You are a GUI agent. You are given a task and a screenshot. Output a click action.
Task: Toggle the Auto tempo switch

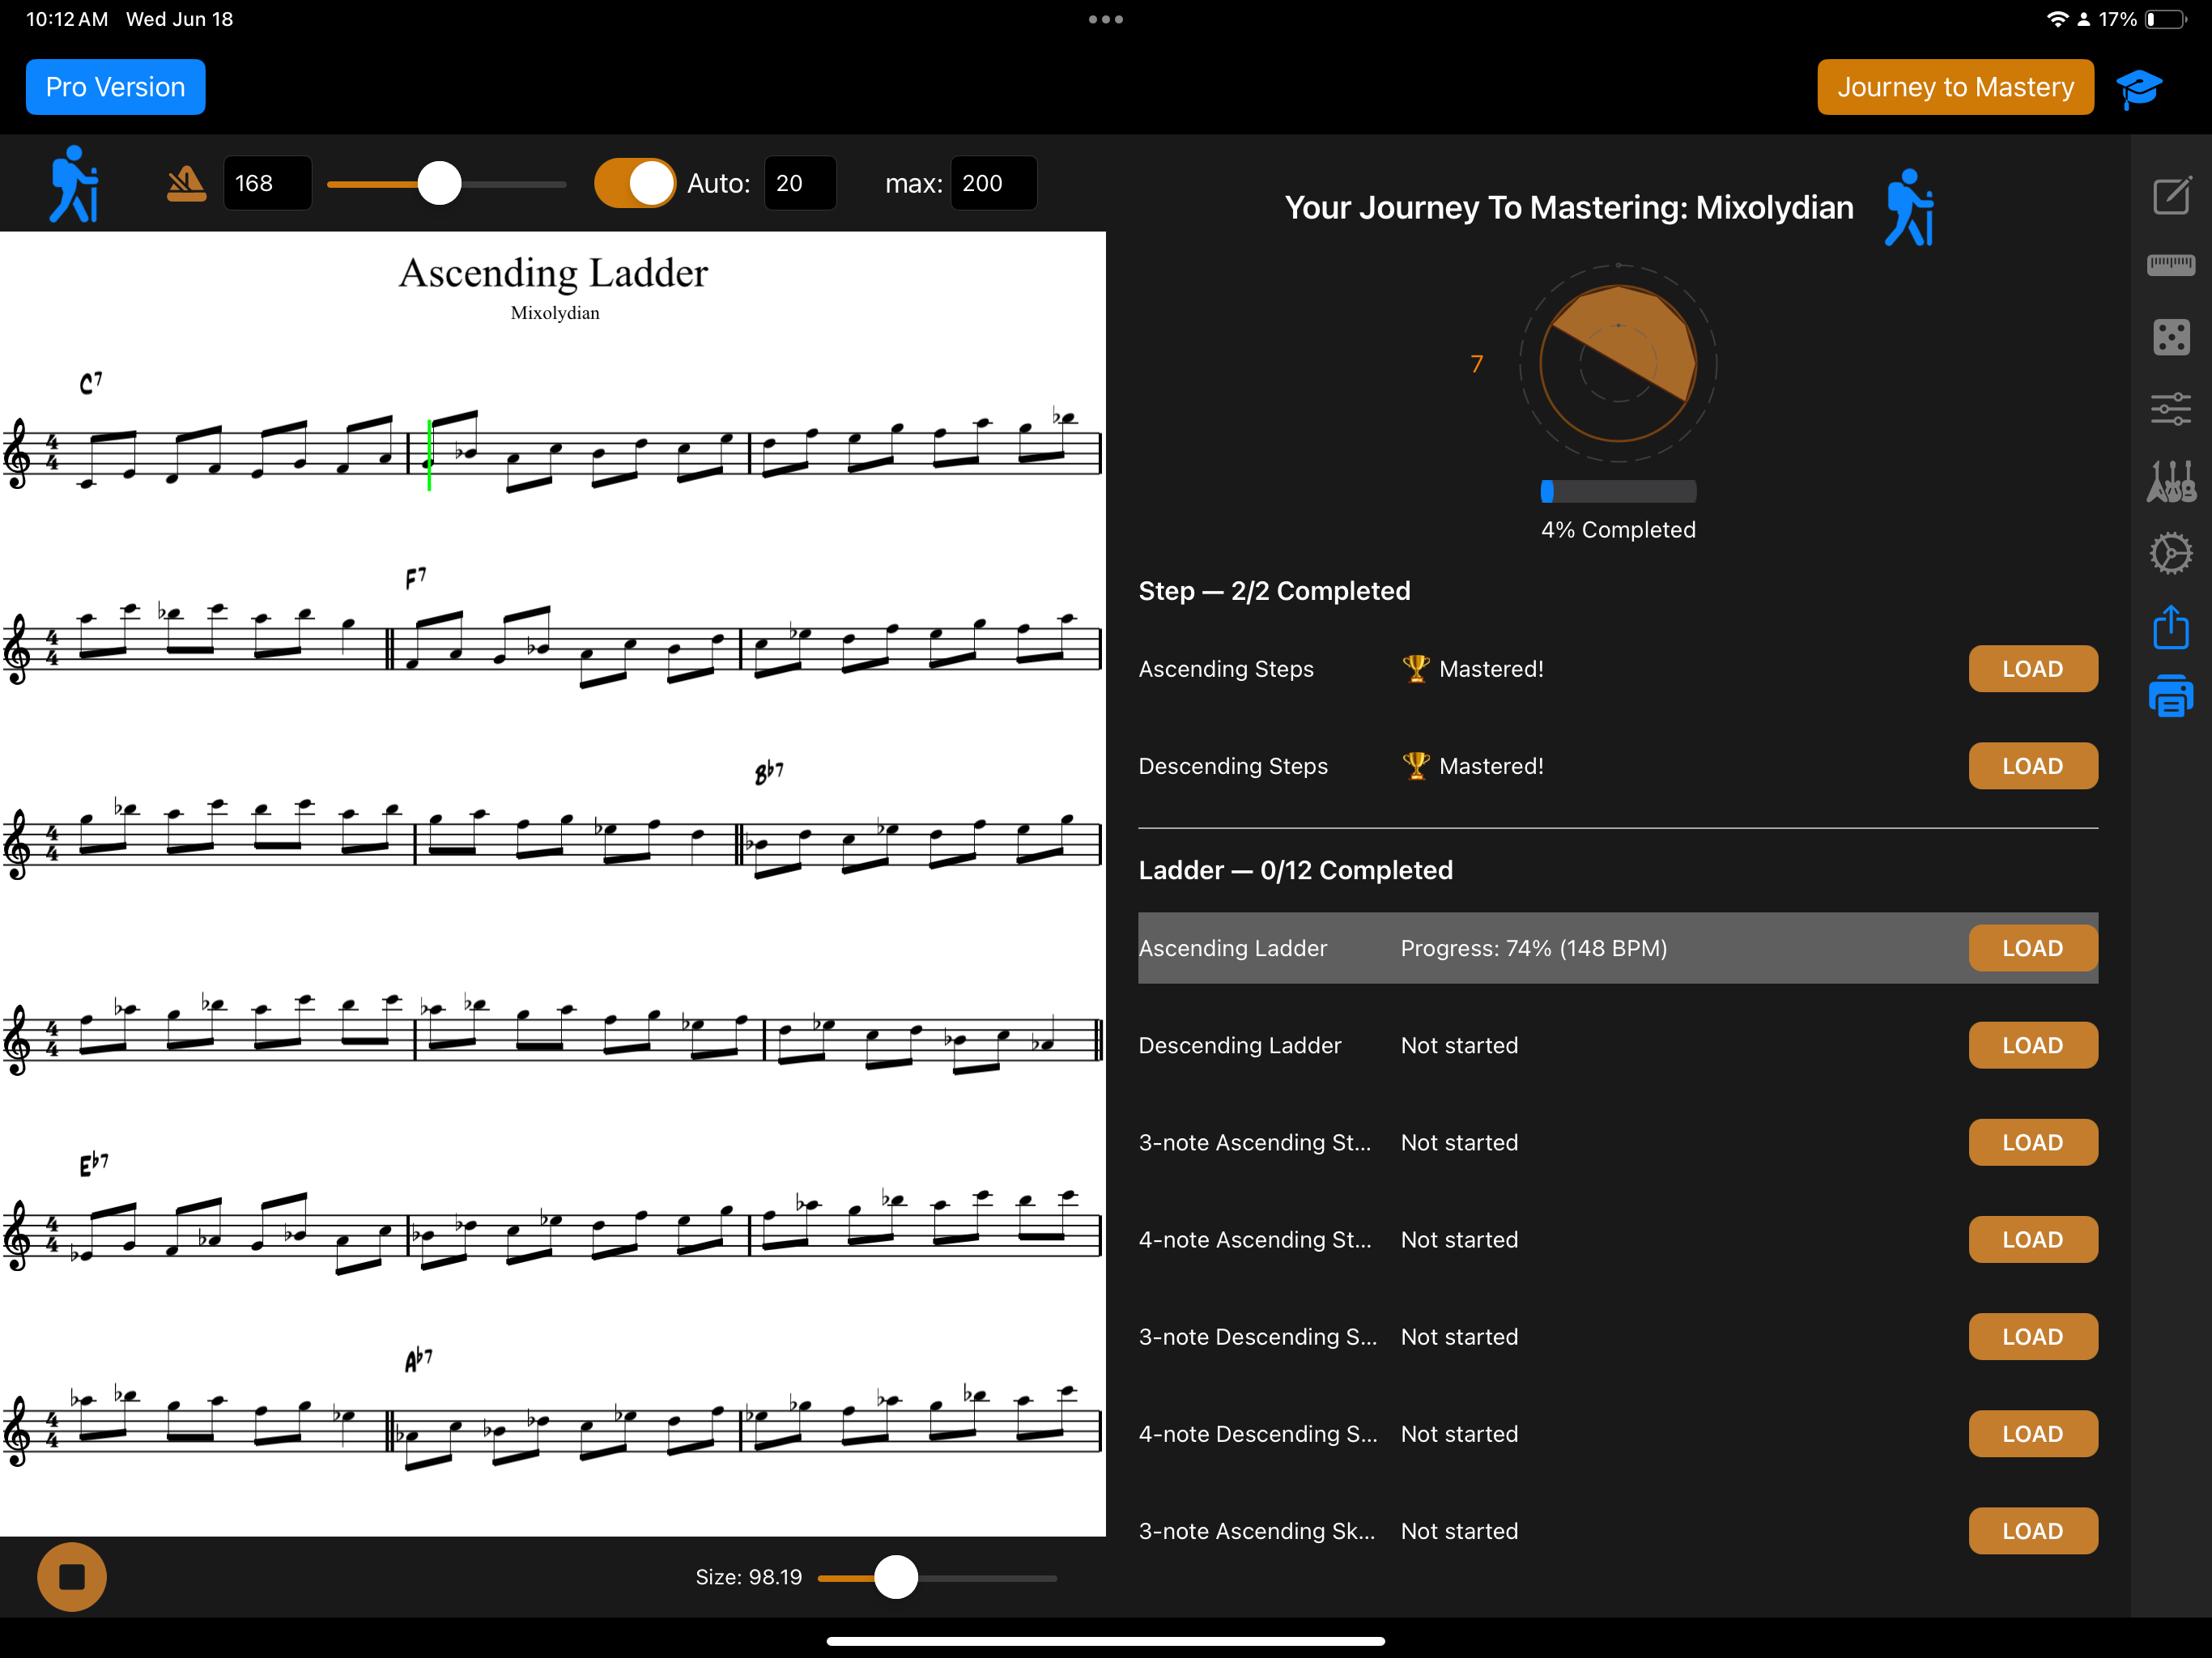coord(634,183)
